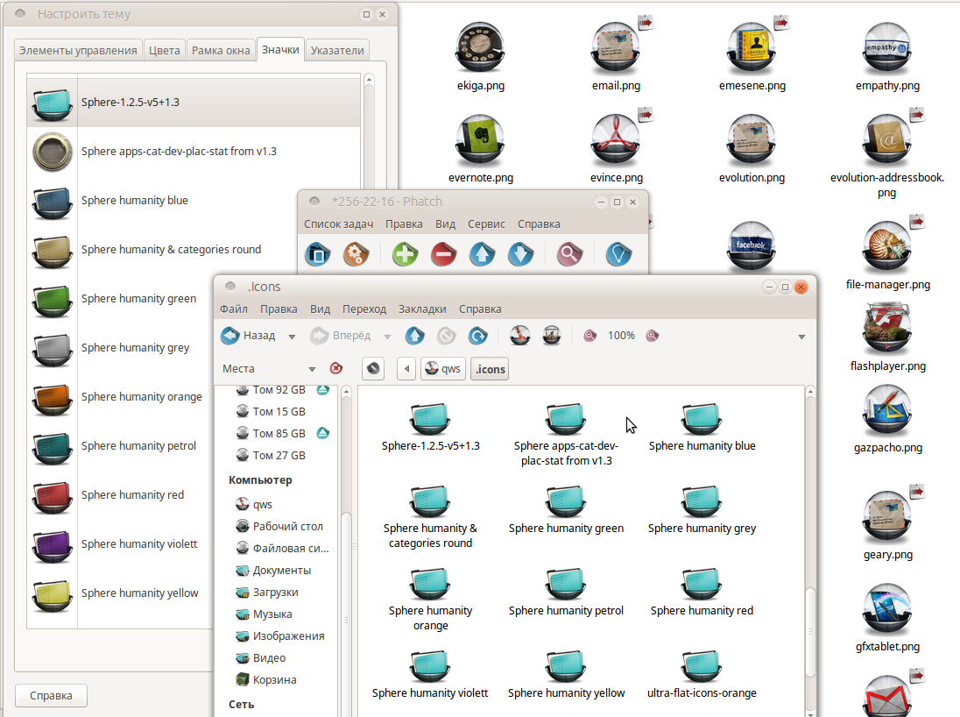Open Корзина in Places sidebar

point(266,679)
